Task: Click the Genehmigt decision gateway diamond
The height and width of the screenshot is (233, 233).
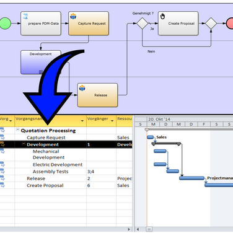Action: point(143,24)
